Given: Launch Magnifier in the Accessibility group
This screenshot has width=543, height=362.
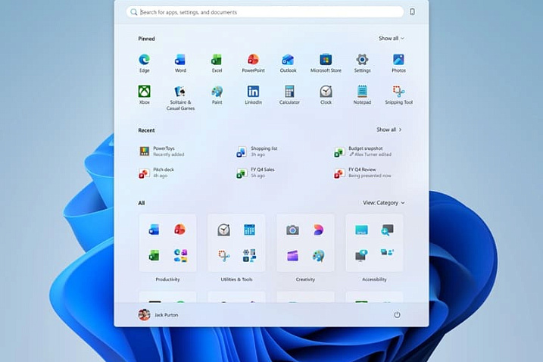Looking at the screenshot, I should [x=387, y=229].
